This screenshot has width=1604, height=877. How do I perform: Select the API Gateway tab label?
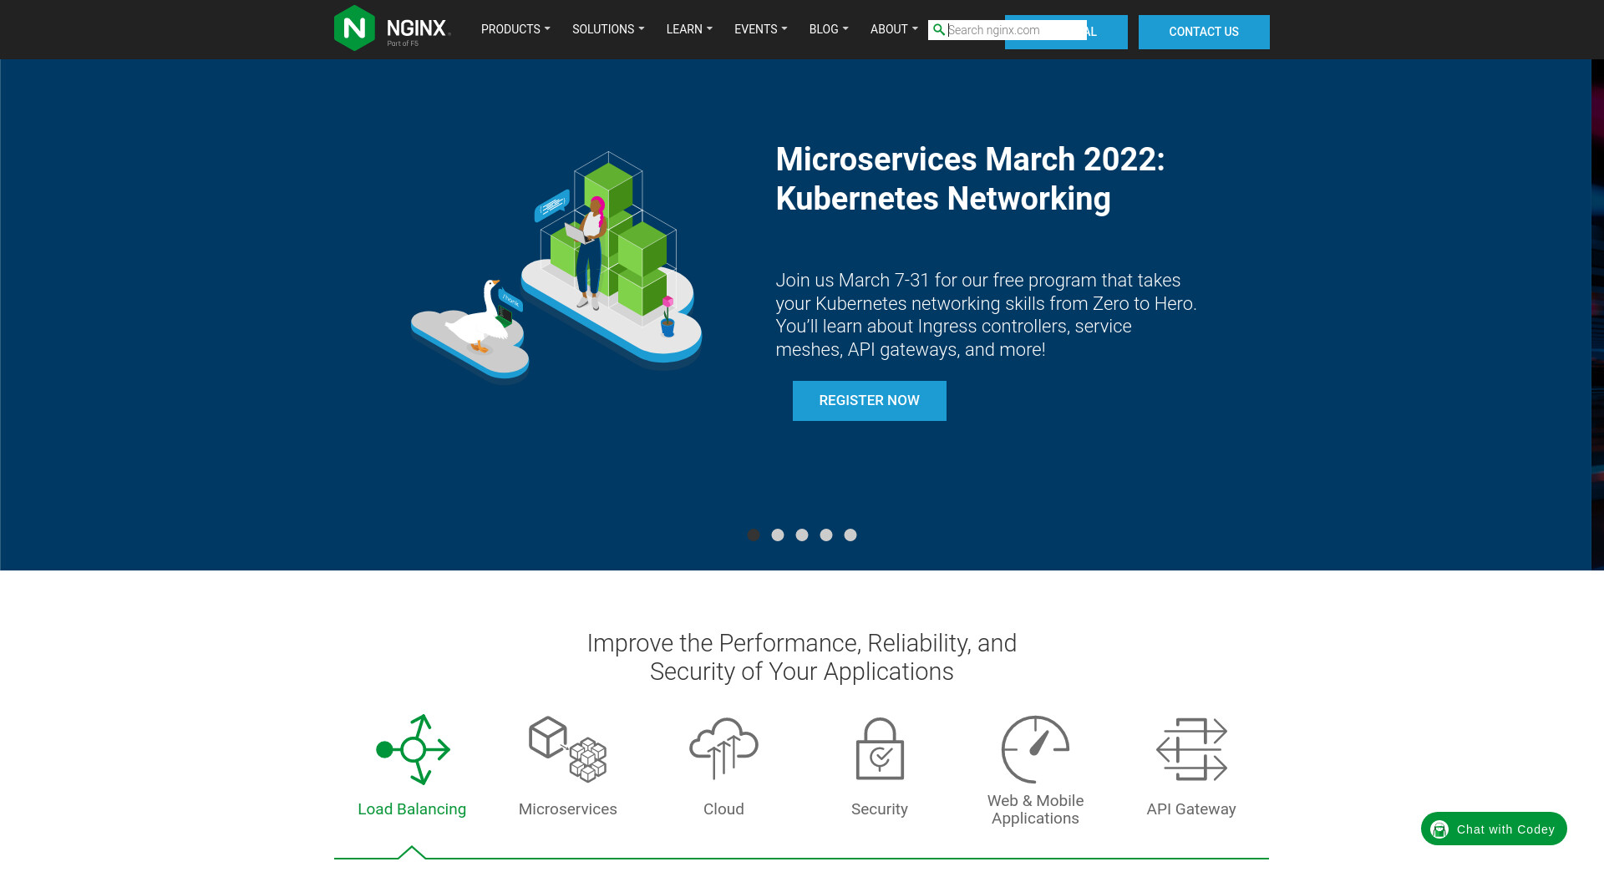pyautogui.click(x=1191, y=809)
